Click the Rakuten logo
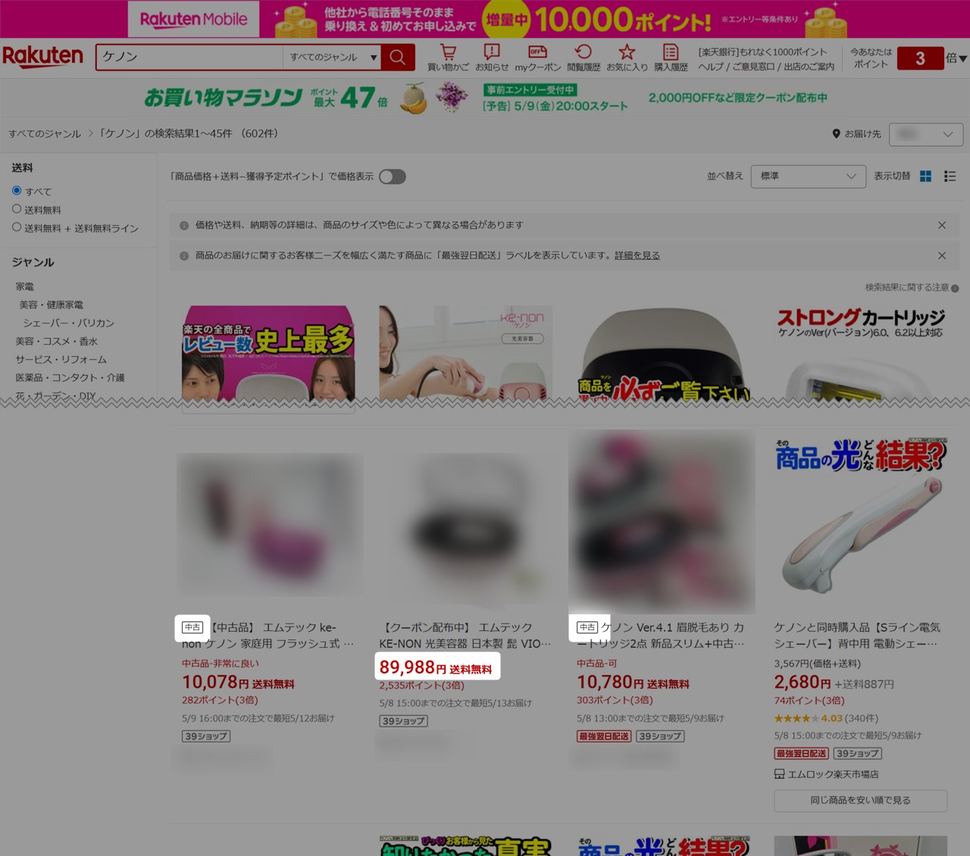The width and height of the screenshot is (970, 856). click(42, 57)
